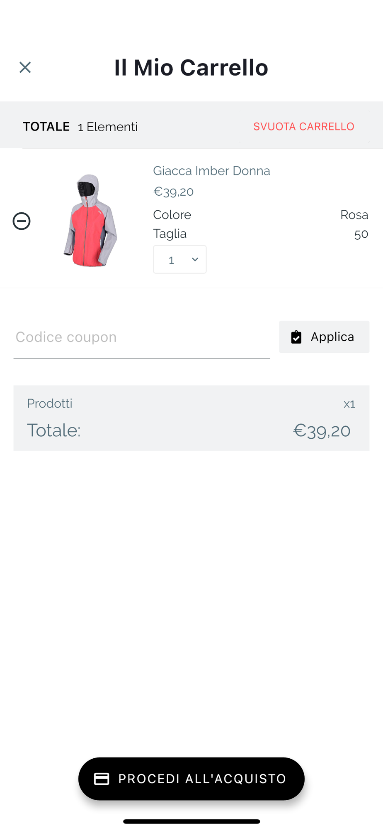
Task: Tap the Prodotti x1 quantity indicator
Action: pos(349,404)
